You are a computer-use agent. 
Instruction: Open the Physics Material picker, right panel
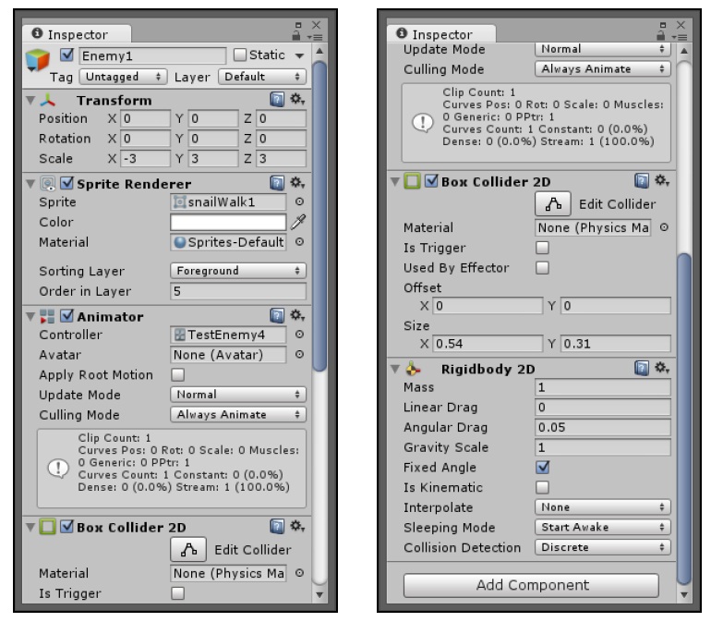[x=664, y=227]
